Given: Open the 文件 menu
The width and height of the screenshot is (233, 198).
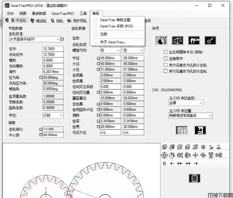Looking at the screenshot, I should (x=10, y=13).
